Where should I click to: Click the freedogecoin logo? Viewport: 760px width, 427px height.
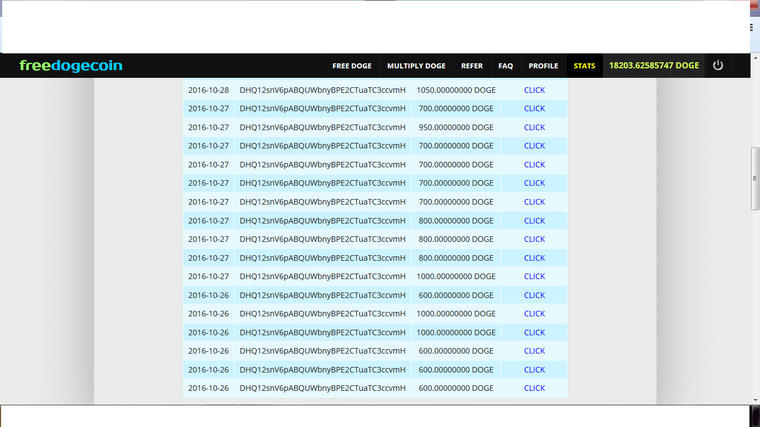tap(71, 66)
